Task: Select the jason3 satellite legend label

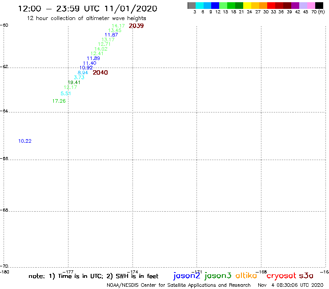Action: click(x=218, y=276)
